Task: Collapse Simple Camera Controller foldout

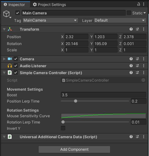Action: pyautogui.click(x=4, y=73)
